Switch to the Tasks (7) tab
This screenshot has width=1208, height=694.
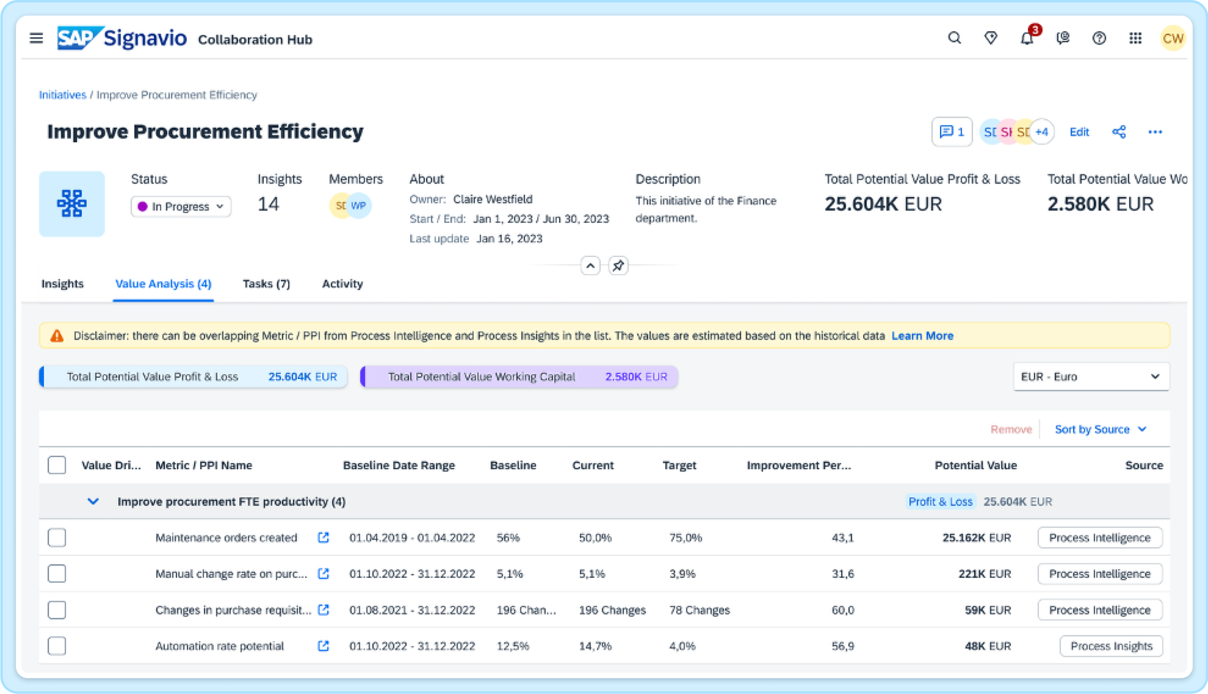coord(266,284)
